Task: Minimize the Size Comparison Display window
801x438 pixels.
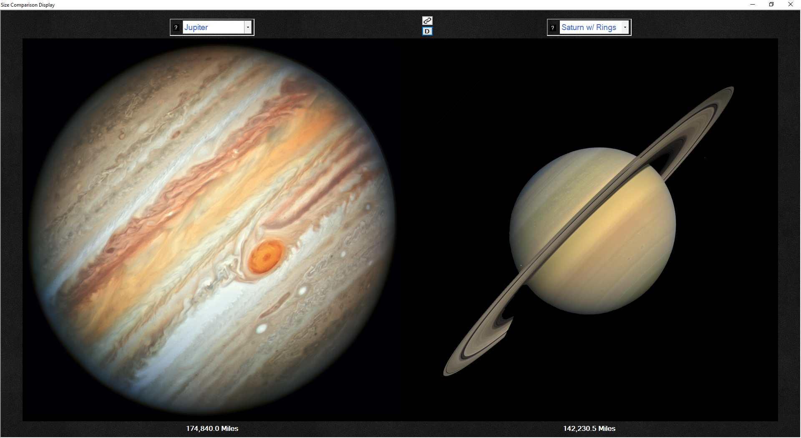Action: (753, 5)
